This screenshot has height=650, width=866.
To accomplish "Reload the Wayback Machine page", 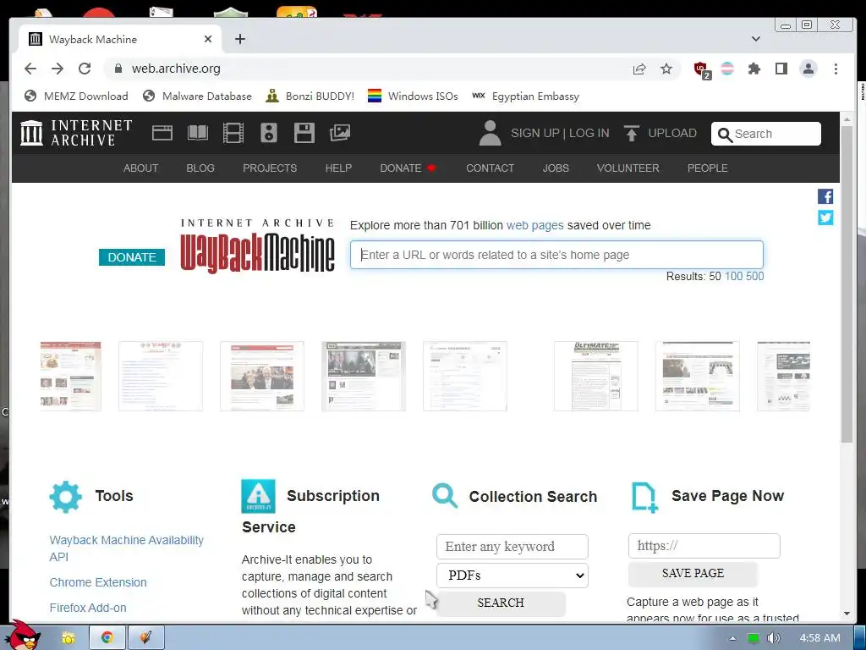I will [85, 69].
